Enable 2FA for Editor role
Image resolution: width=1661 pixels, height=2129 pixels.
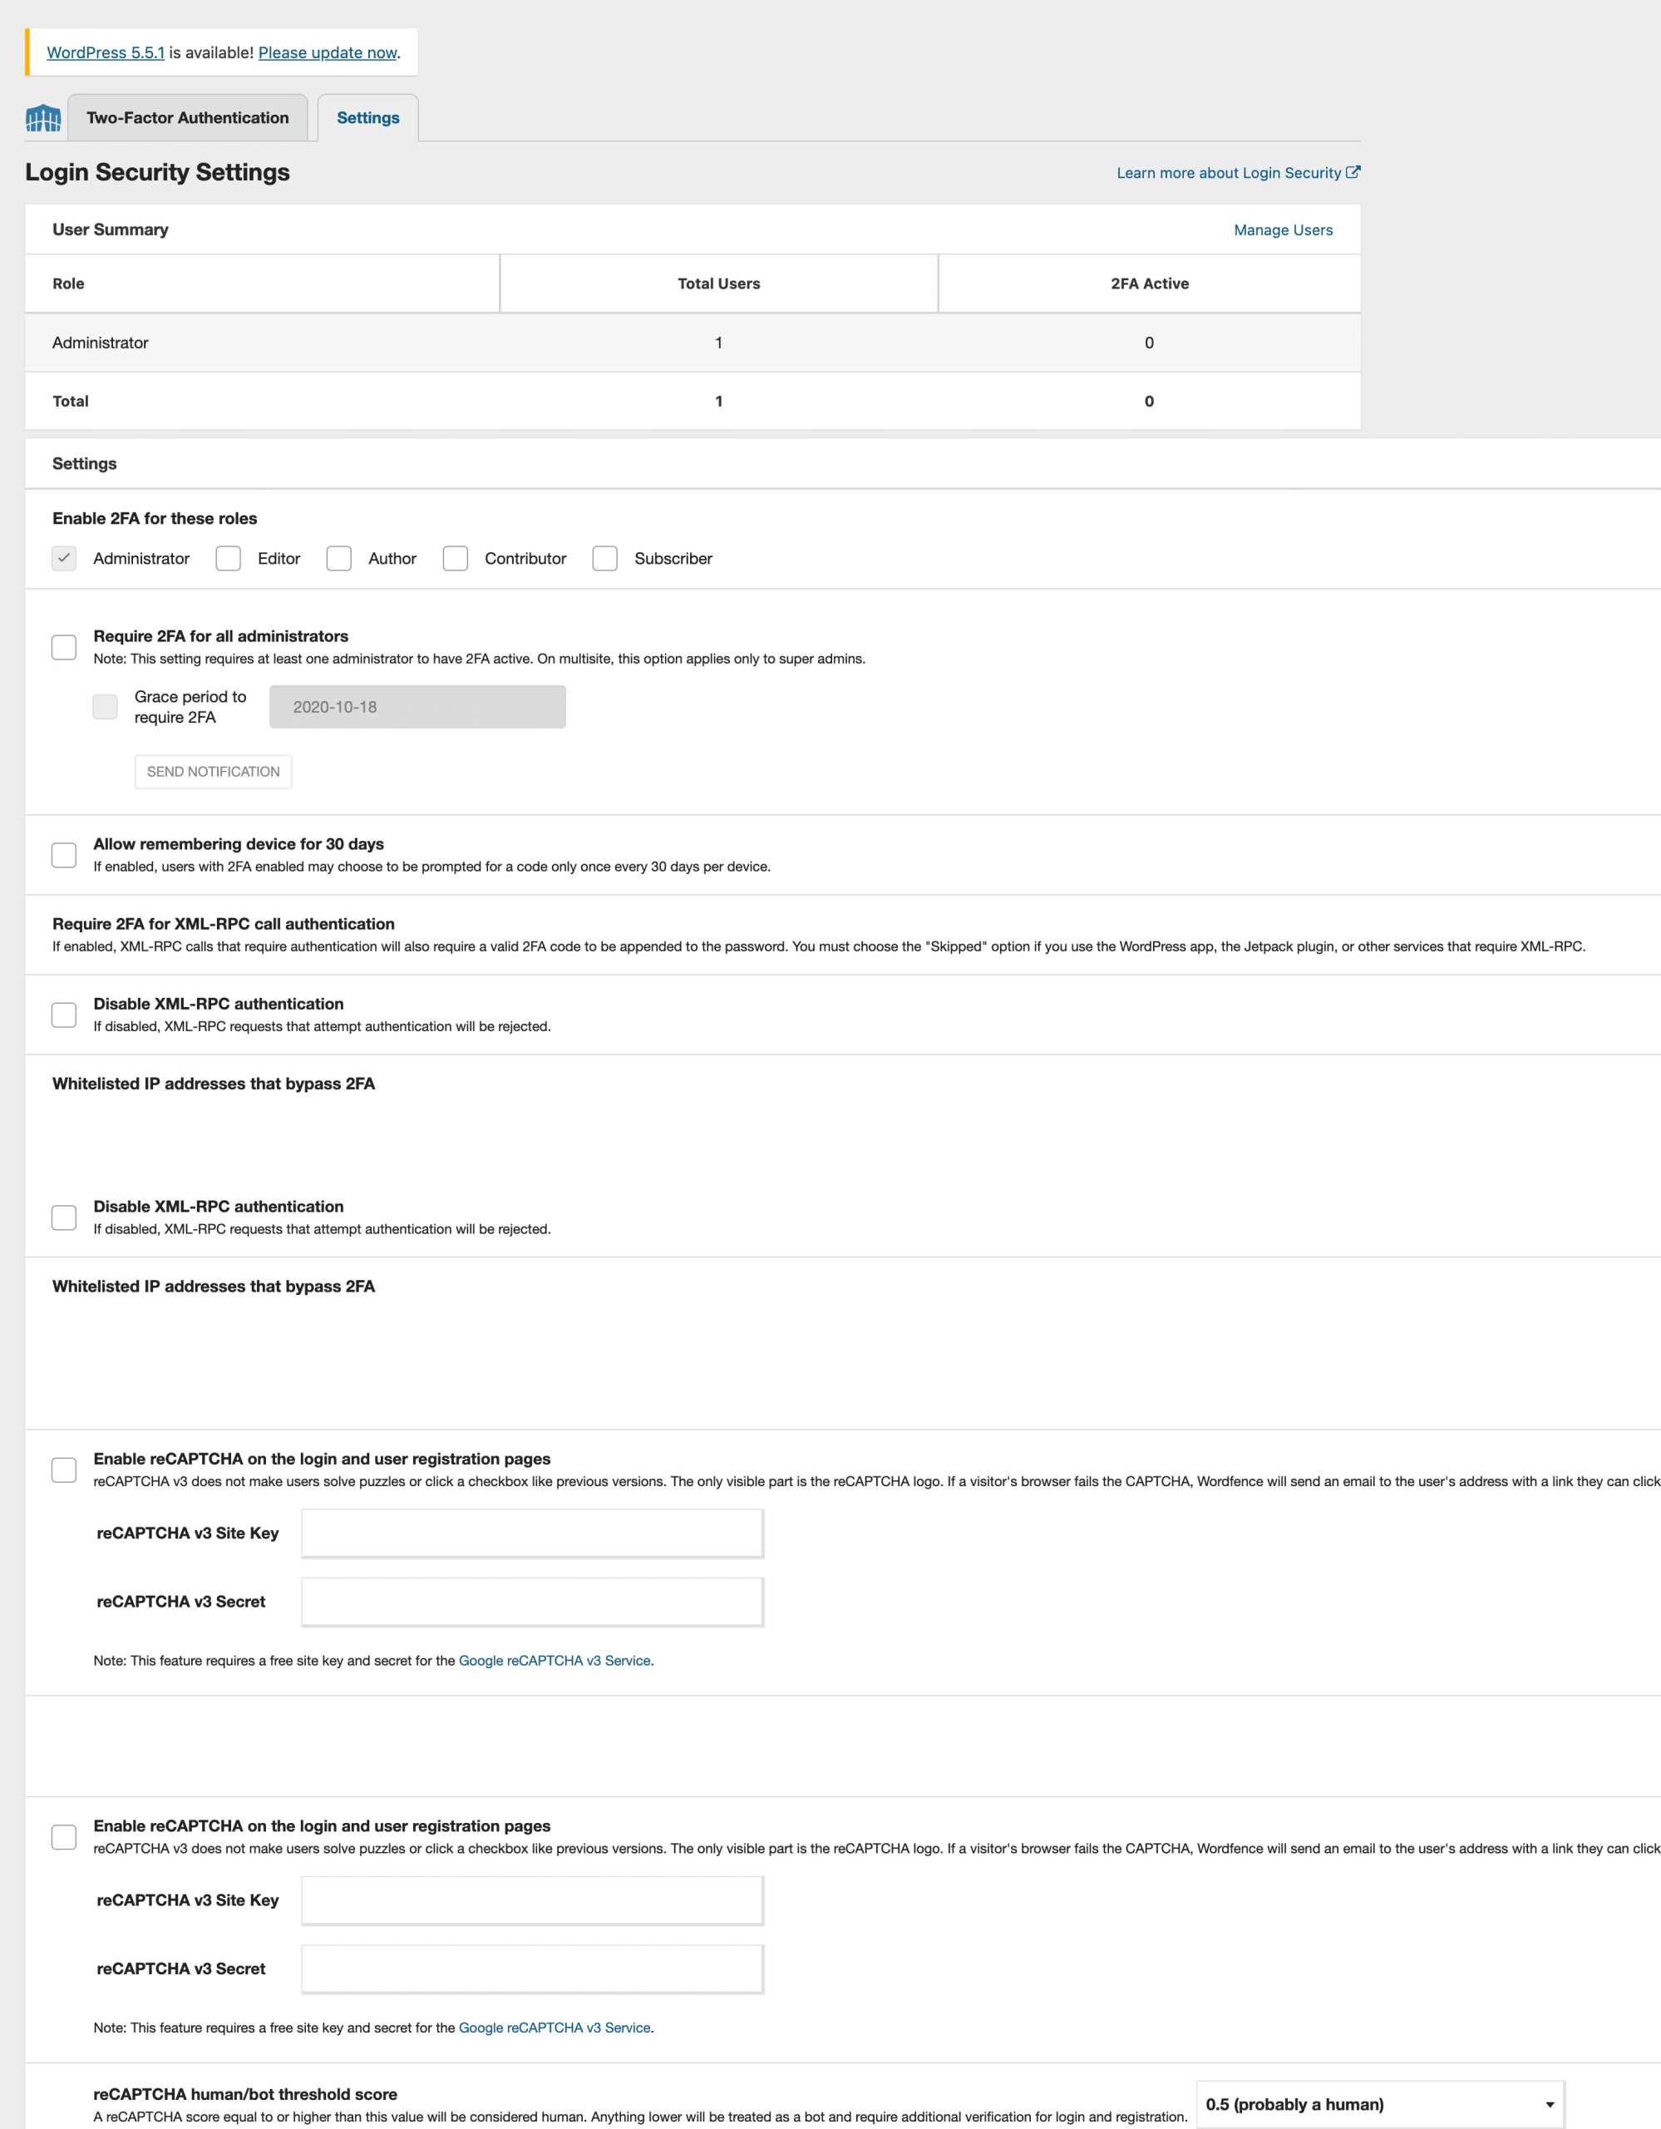coord(228,559)
